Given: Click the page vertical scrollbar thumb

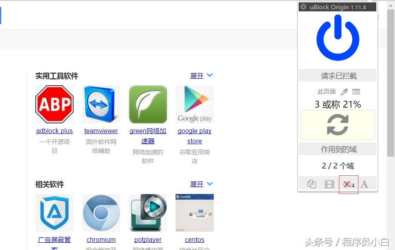Looking at the screenshot, I should coord(391,83).
